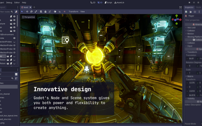Close the level scene tab
202x126 pixels.
pyautogui.click(x=31, y=7)
